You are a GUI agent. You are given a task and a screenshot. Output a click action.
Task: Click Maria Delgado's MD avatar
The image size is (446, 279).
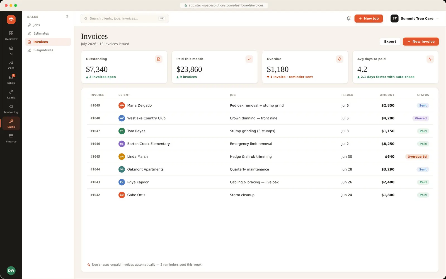click(122, 105)
